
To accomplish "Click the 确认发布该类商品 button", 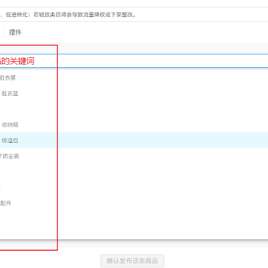I will click(x=133, y=261).
